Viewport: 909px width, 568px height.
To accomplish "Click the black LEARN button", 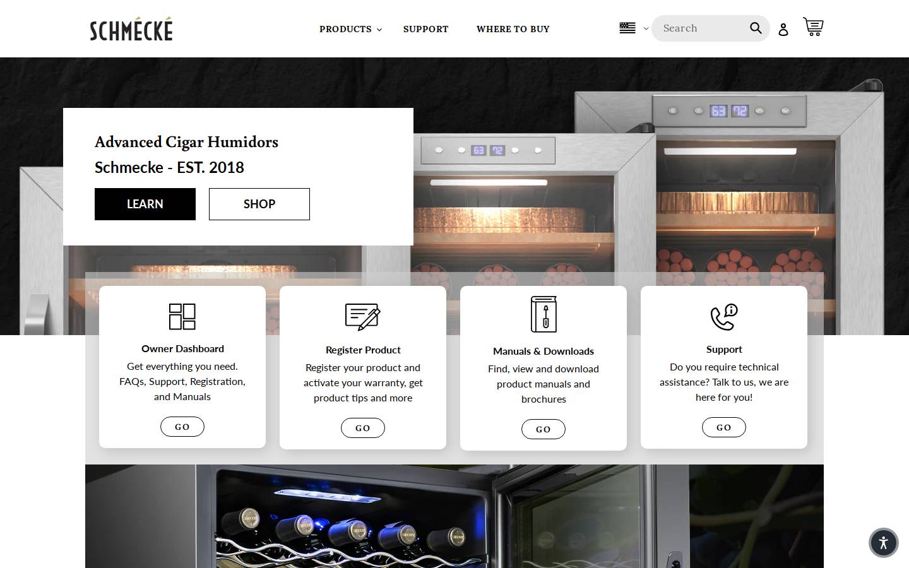I will click(x=145, y=204).
